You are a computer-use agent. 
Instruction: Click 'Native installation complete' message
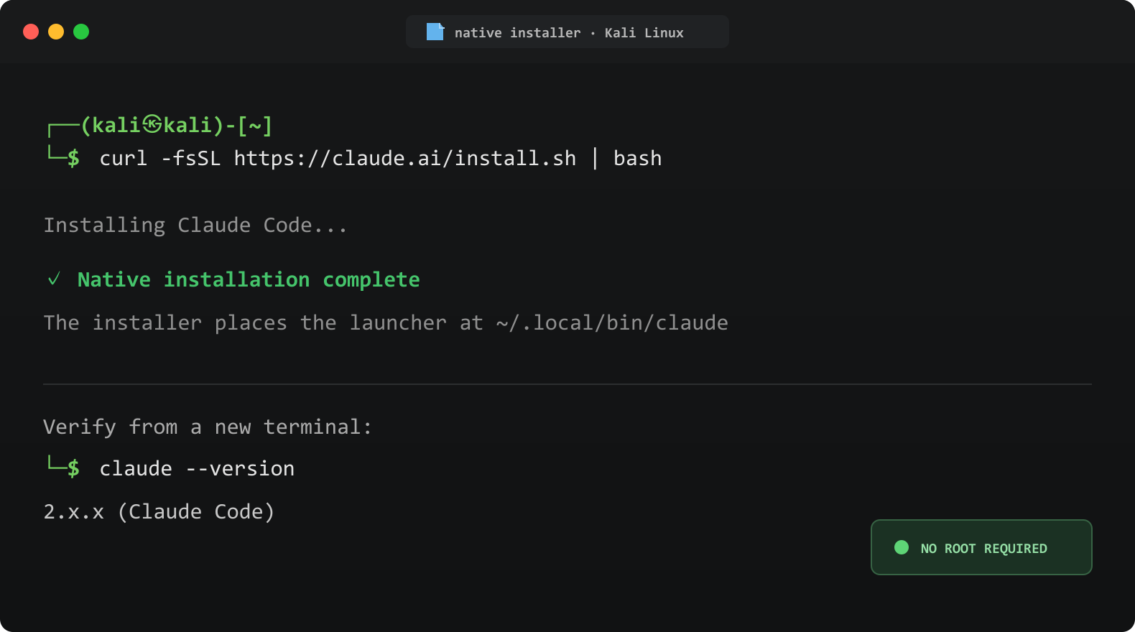point(249,279)
